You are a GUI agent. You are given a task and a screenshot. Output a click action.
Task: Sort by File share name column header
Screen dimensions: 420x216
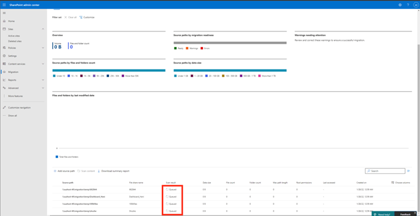(136, 183)
